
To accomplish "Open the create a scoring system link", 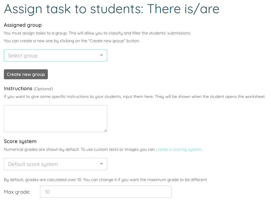I will [x=179, y=150].
